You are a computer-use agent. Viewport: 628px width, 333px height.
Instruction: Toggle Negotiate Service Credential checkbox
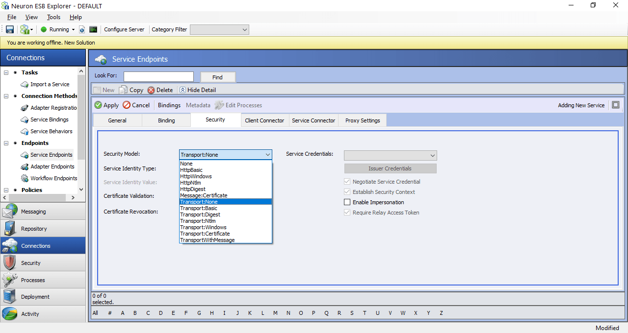(347, 182)
